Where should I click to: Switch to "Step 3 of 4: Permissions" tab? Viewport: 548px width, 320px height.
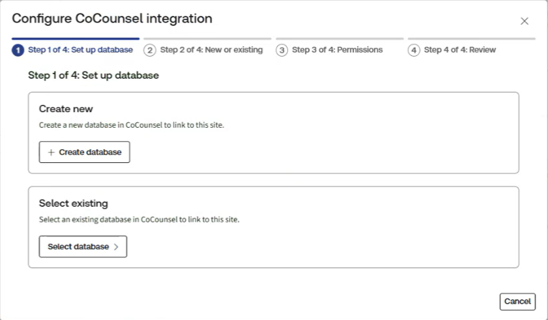tap(337, 50)
